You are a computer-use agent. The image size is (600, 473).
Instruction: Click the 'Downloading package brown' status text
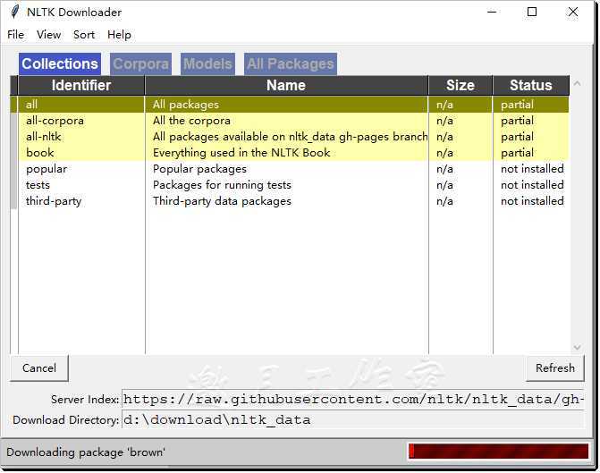[85, 452]
